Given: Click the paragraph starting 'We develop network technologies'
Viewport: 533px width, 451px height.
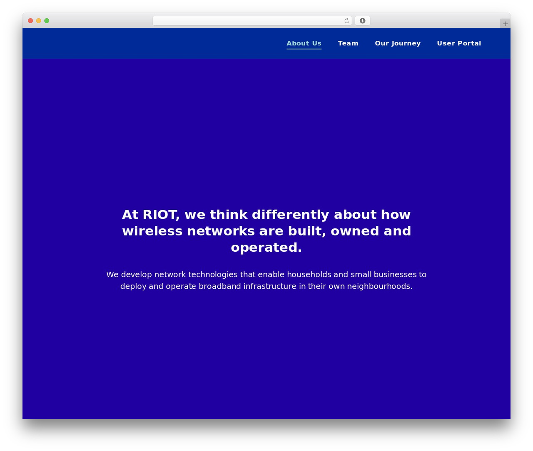Looking at the screenshot, I should click(266, 280).
